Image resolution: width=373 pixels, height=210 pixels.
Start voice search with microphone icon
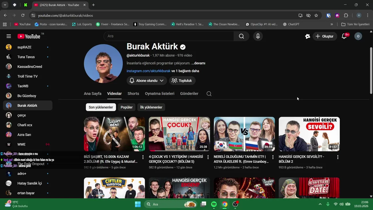pyautogui.click(x=258, y=36)
